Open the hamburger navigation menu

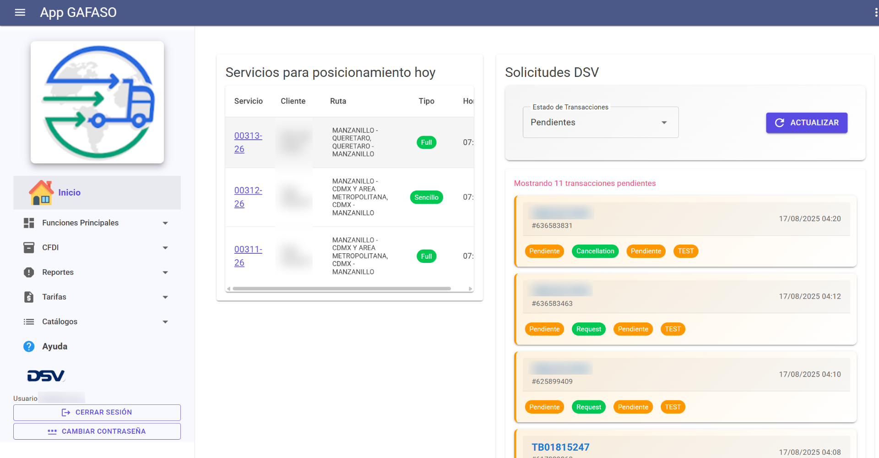20,12
